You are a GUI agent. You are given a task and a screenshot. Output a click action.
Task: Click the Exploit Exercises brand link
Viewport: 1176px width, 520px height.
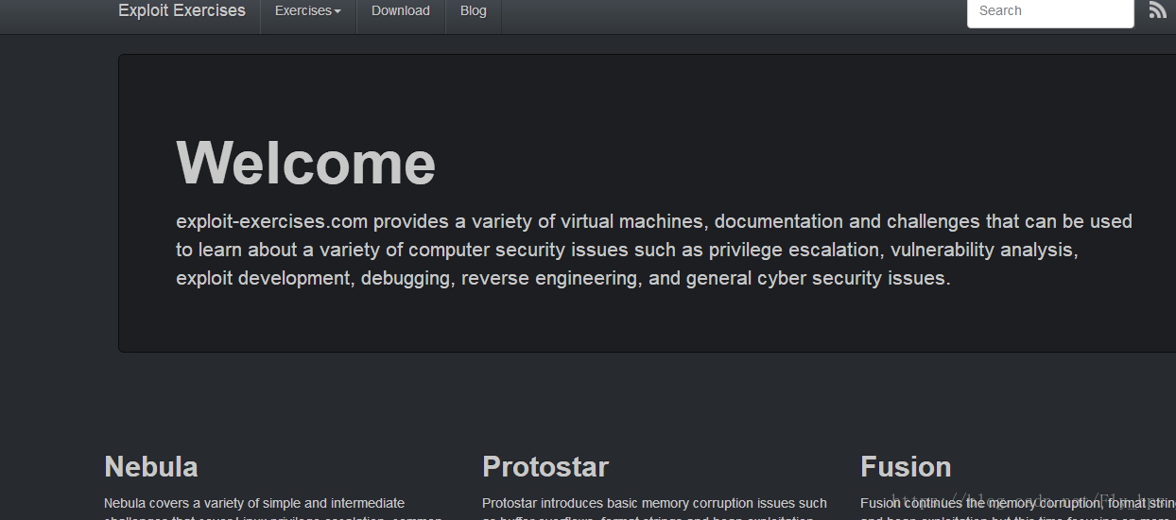[182, 11]
